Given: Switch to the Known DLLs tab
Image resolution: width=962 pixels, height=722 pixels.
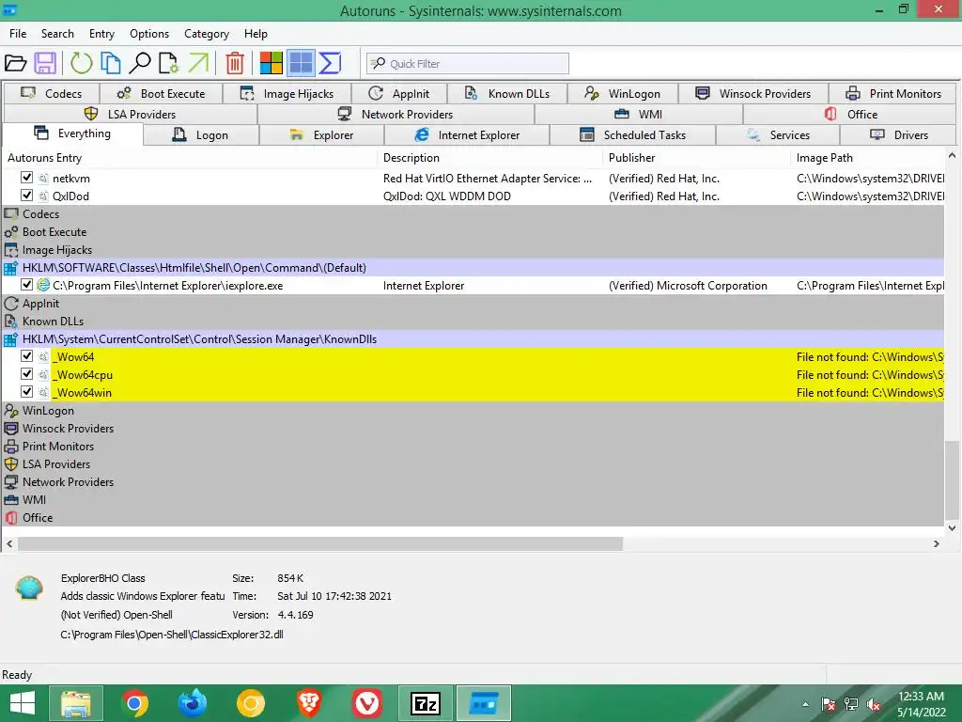Looking at the screenshot, I should tap(507, 93).
